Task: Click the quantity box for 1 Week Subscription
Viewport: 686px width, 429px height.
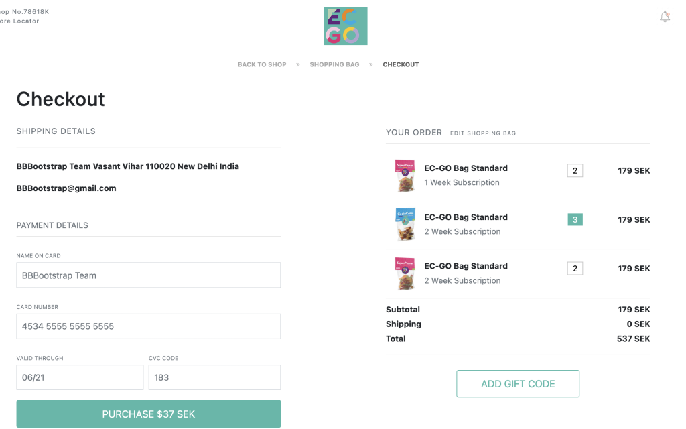Action: point(575,170)
